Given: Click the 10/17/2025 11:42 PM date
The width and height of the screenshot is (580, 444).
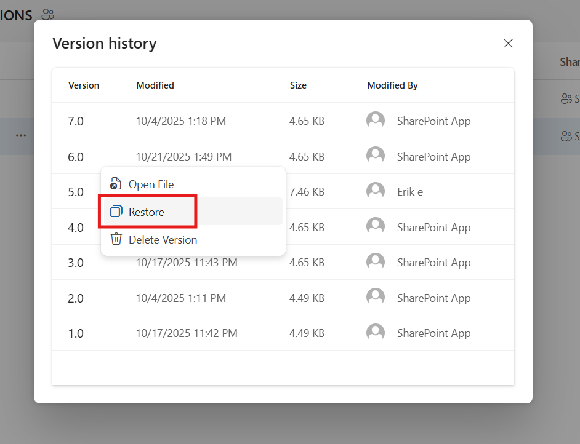Looking at the screenshot, I should coord(187,333).
